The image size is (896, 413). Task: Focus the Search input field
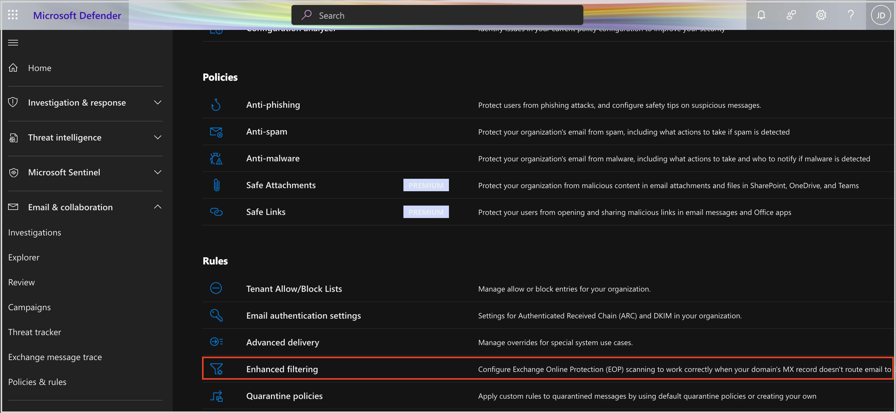437,15
